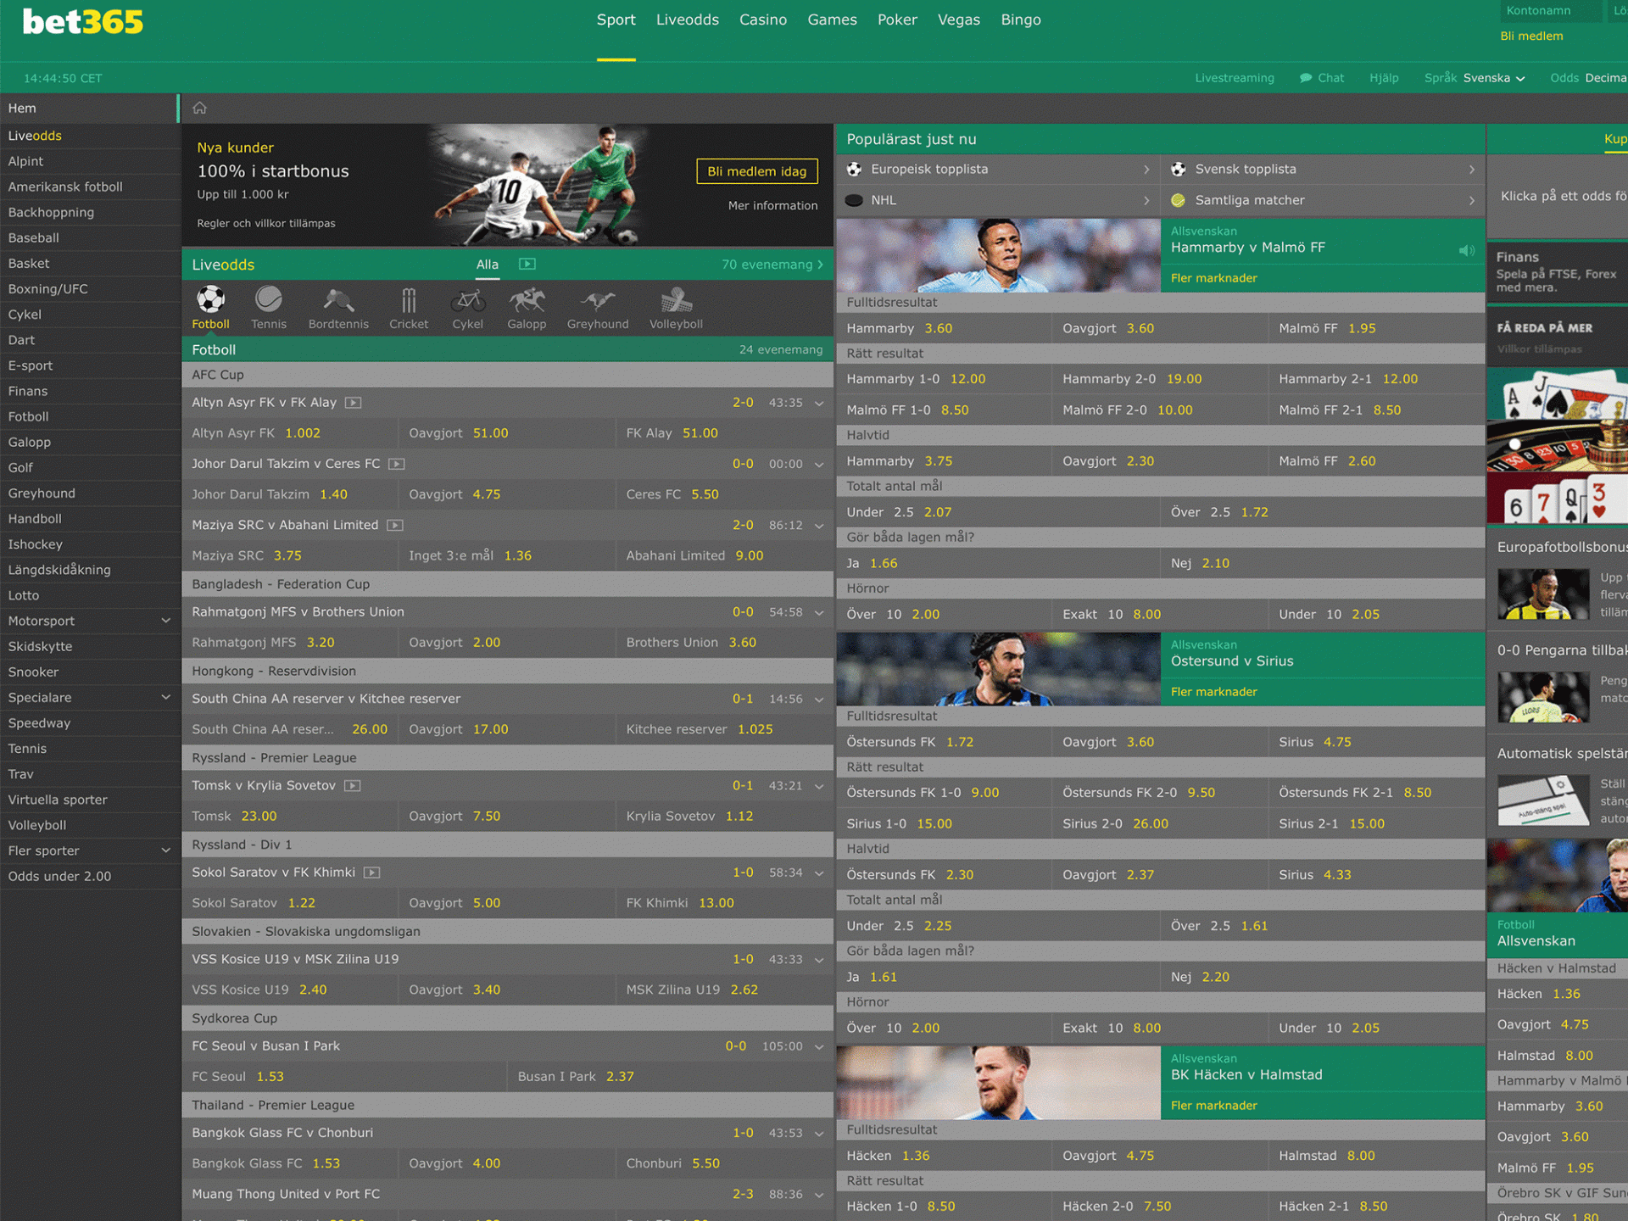Select the Galopp horse racing icon
The height and width of the screenshot is (1221, 1628).
527,299
